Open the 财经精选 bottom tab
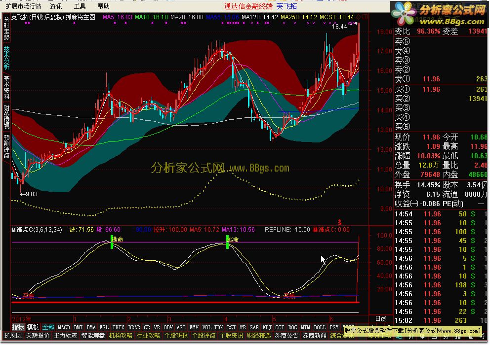The image size is (490, 345). [259, 336]
